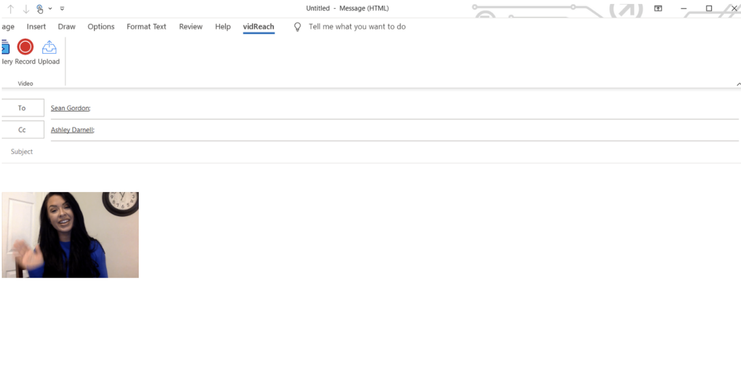Start a vidReach video with Record
The image size is (741, 392).
(x=25, y=52)
